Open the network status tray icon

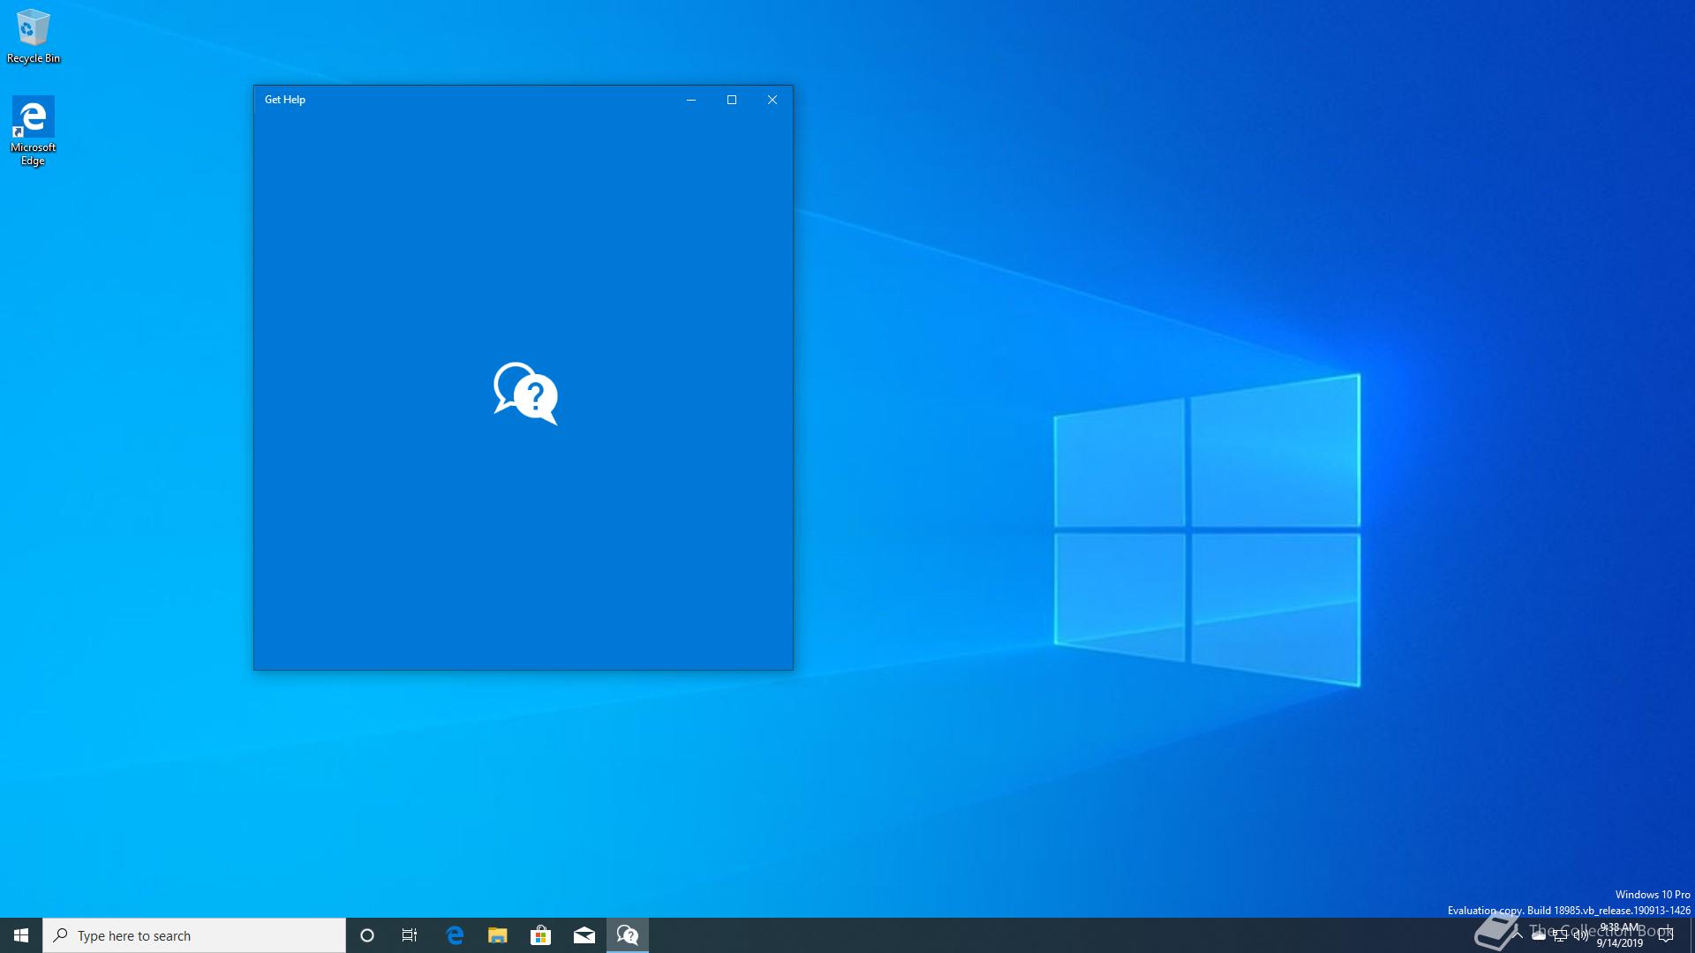(x=1560, y=936)
